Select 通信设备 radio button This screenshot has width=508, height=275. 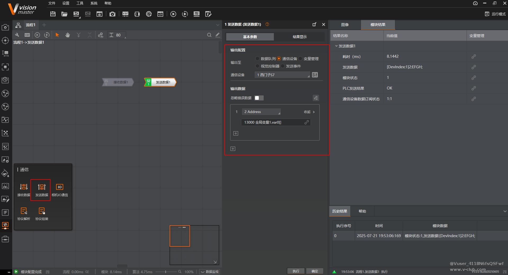(279, 58)
